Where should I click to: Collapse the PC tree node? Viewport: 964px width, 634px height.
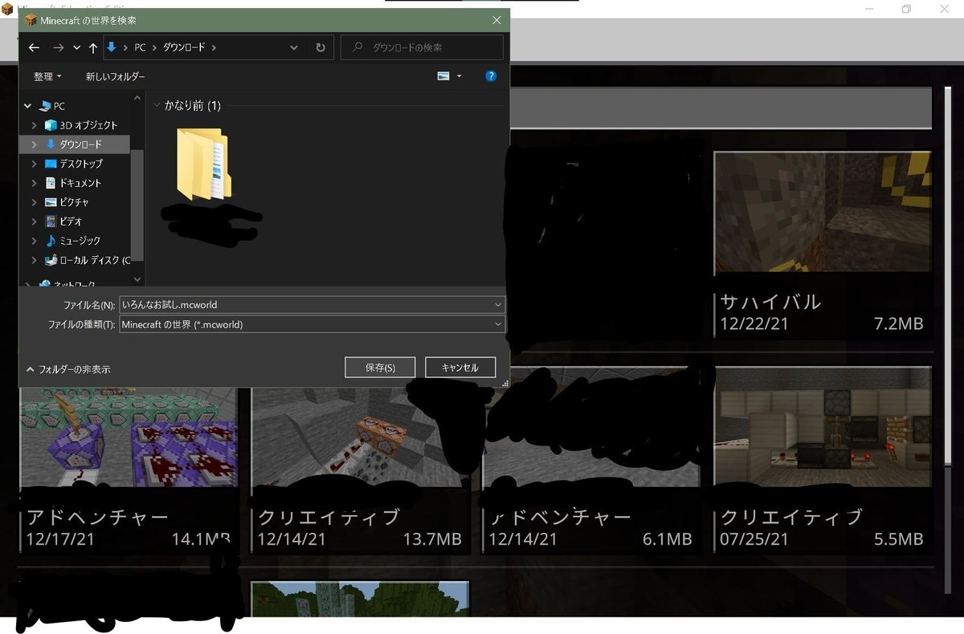(x=28, y=106)
